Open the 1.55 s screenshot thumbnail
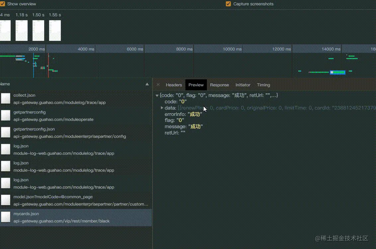Image resolution: width=376 pixels, height=249 pixels. [x=55, y=31]
